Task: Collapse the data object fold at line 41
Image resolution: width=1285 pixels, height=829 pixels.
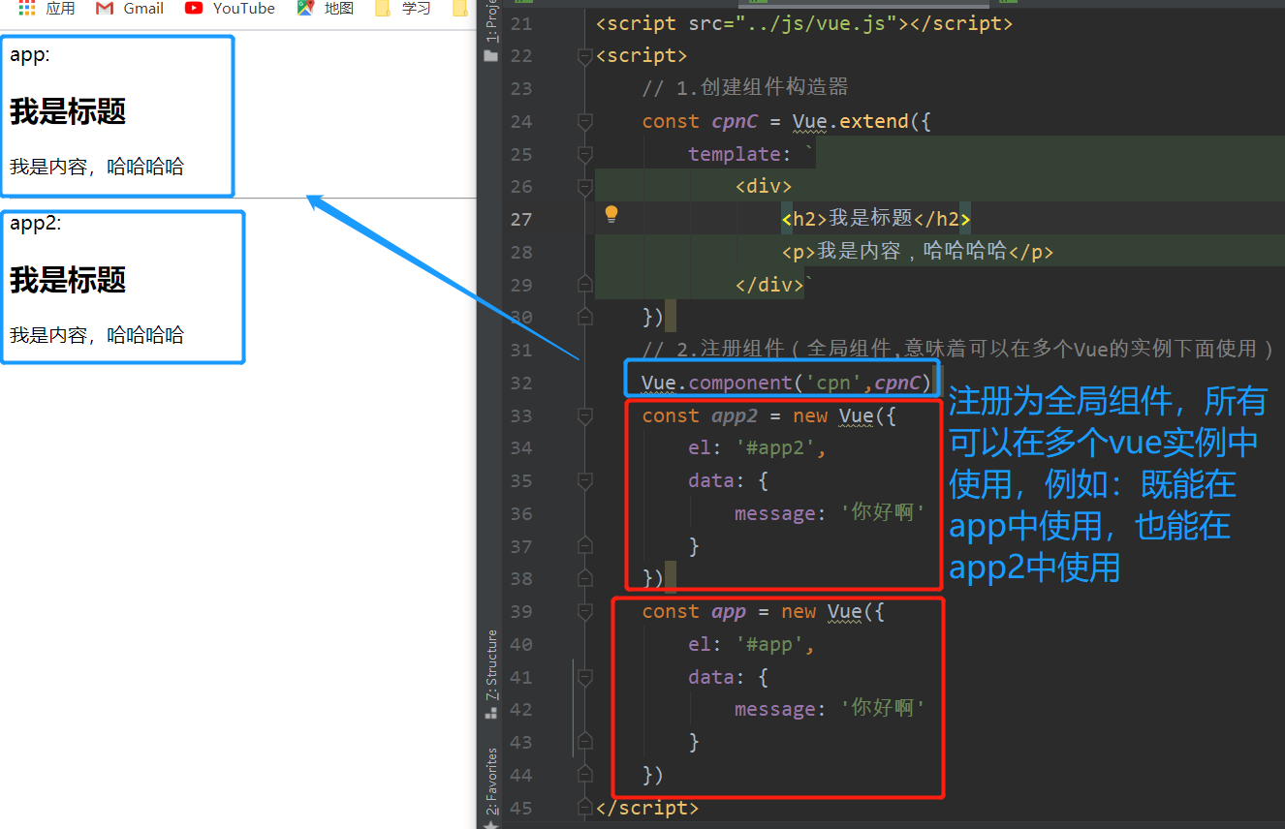Action: tap(584, 677)
